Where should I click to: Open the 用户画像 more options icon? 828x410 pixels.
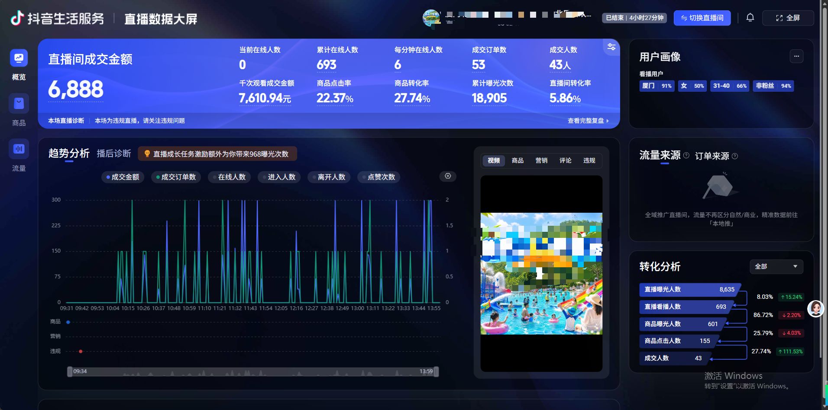tap(796, 56)
